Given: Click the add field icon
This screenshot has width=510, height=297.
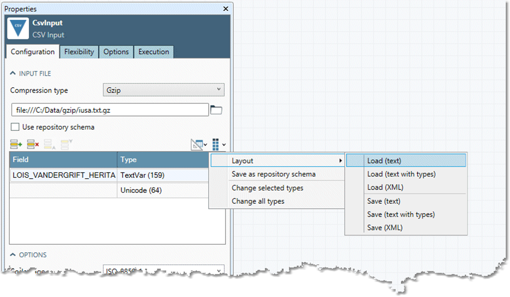Looking at the screenshot, I should tap(16, 144).
